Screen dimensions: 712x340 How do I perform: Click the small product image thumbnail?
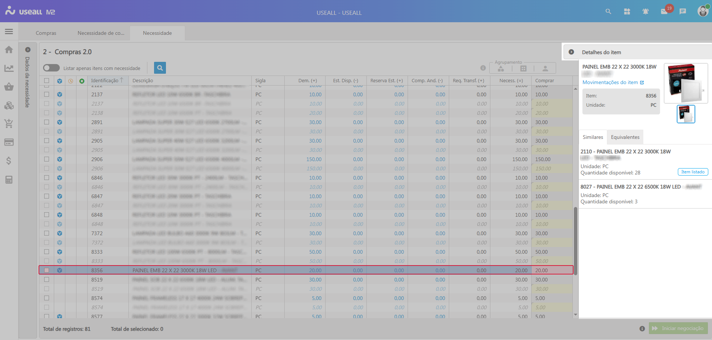point(686,114)
